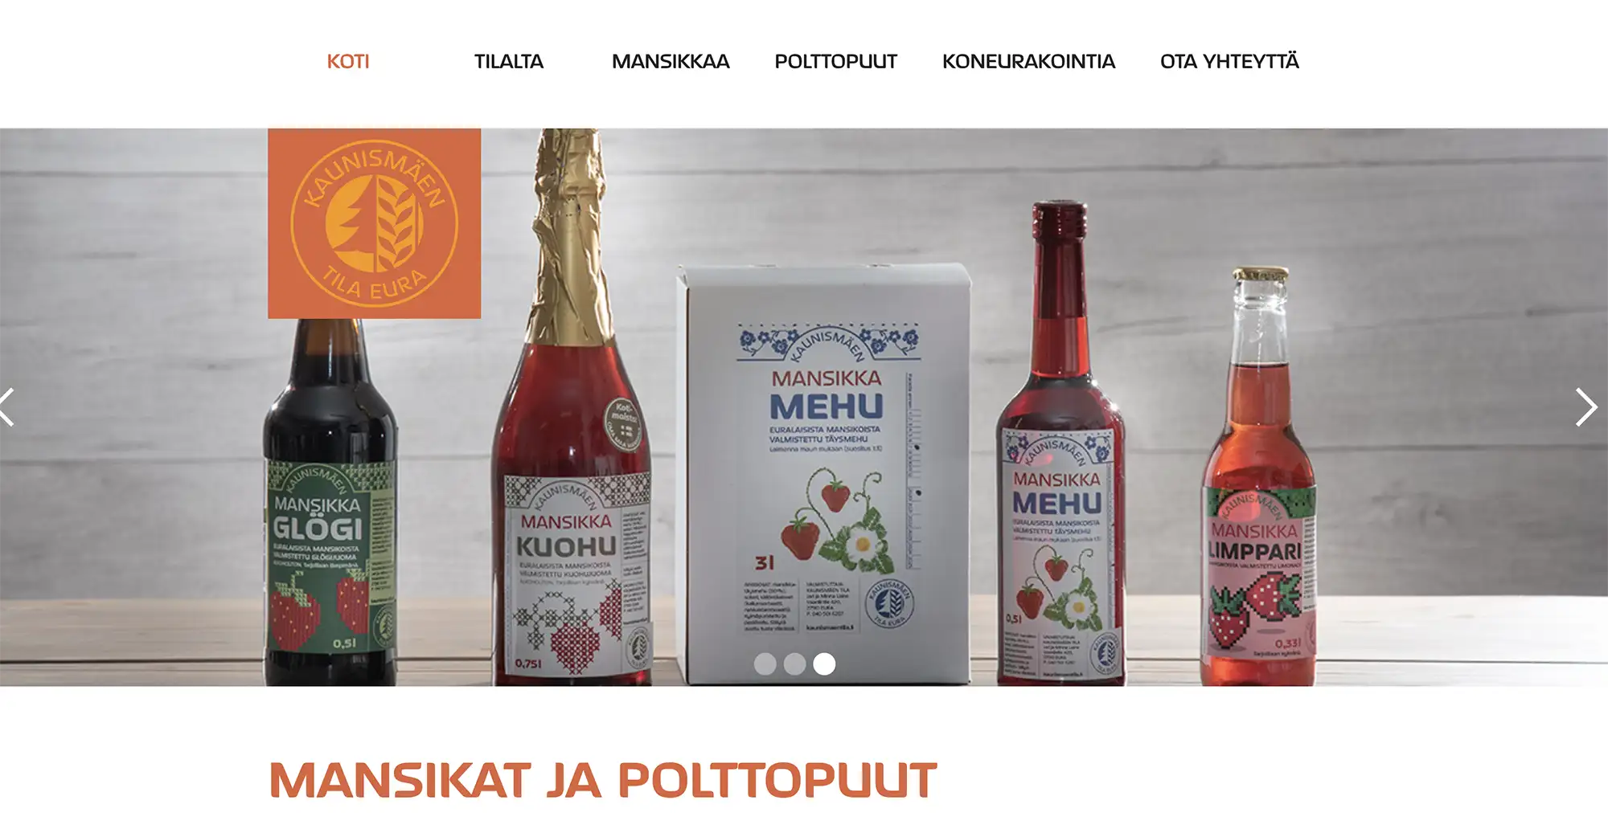Navigate to Polttopuut page
Screen dimensions: 1608x829
[x=835, y=62]
